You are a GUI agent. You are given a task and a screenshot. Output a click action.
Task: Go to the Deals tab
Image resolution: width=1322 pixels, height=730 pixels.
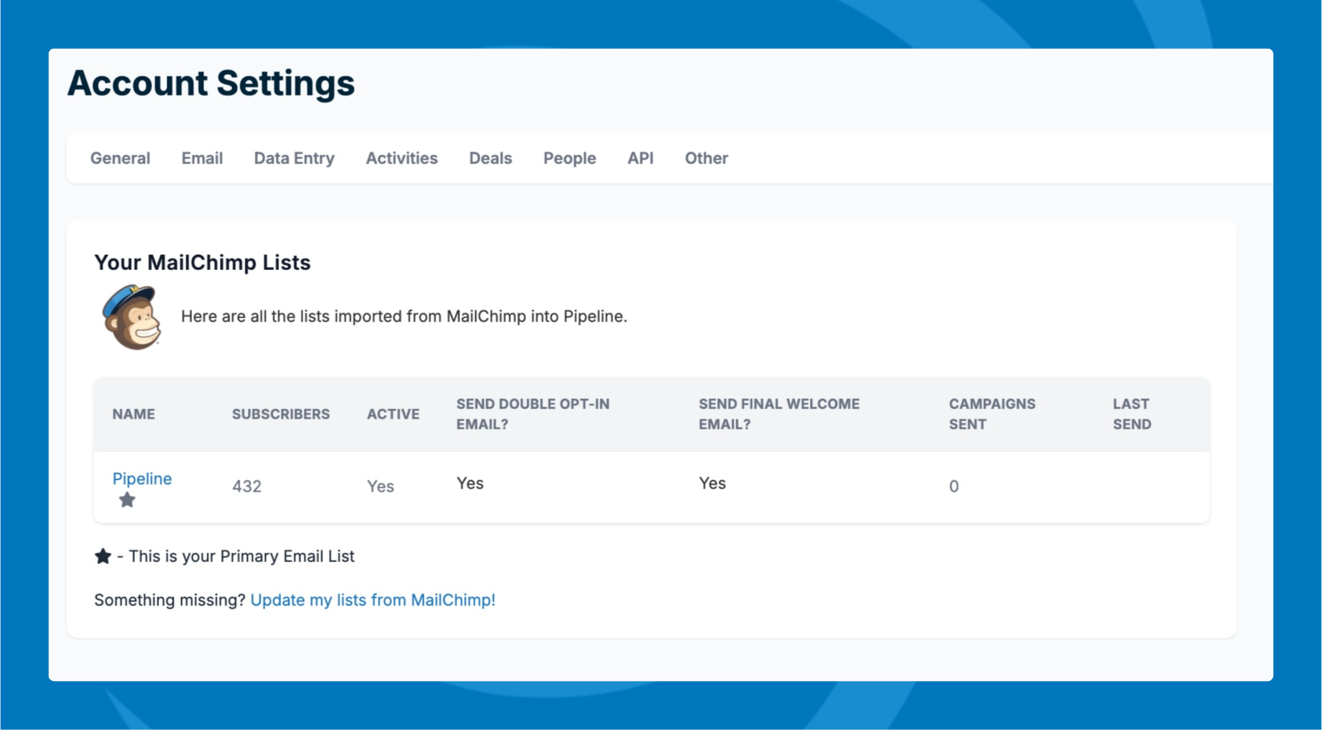[x=490, y=158]
